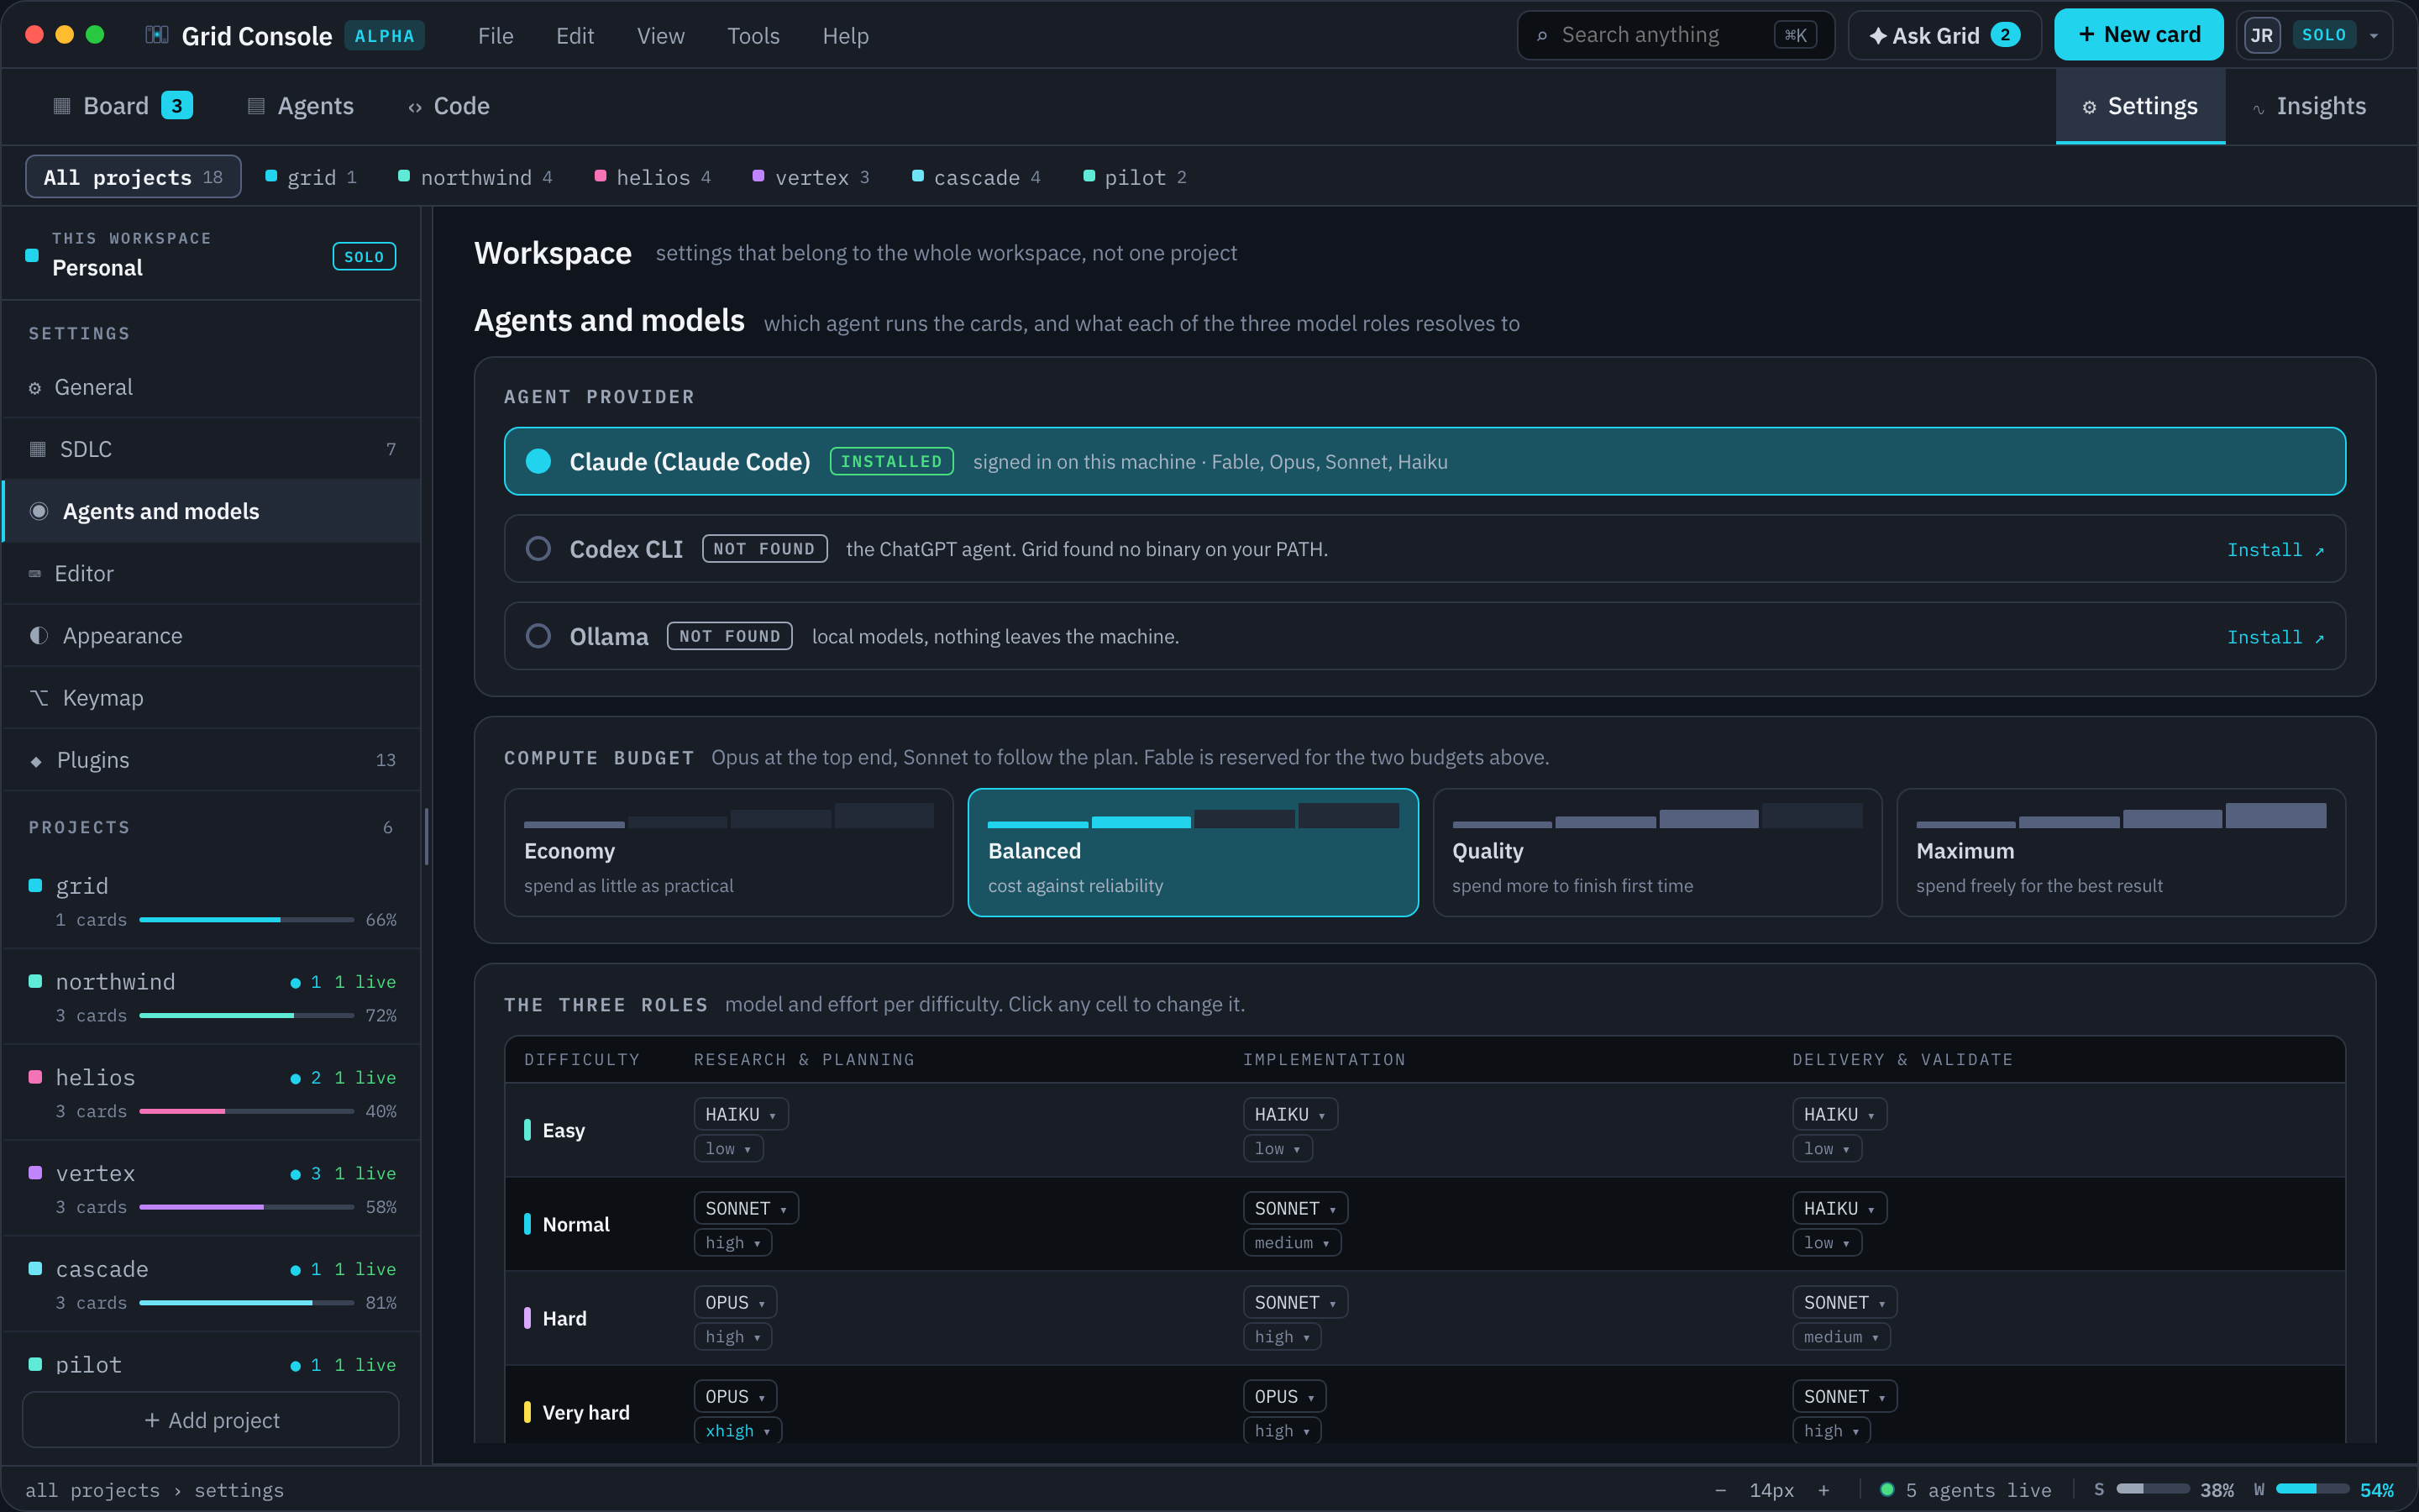Click the Search anything field

point(1676,35)
